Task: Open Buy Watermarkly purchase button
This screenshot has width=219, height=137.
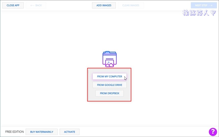Action: point(42,132)
